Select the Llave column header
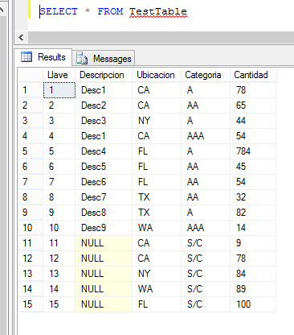 59,75
